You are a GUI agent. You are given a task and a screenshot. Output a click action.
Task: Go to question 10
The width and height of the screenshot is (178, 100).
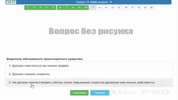(x=86, y=7)
